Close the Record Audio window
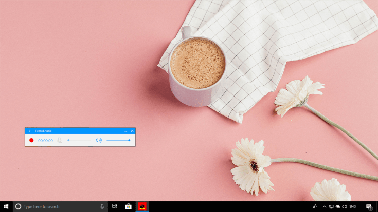This screenshot has width=378, height=212. point(132,131)
